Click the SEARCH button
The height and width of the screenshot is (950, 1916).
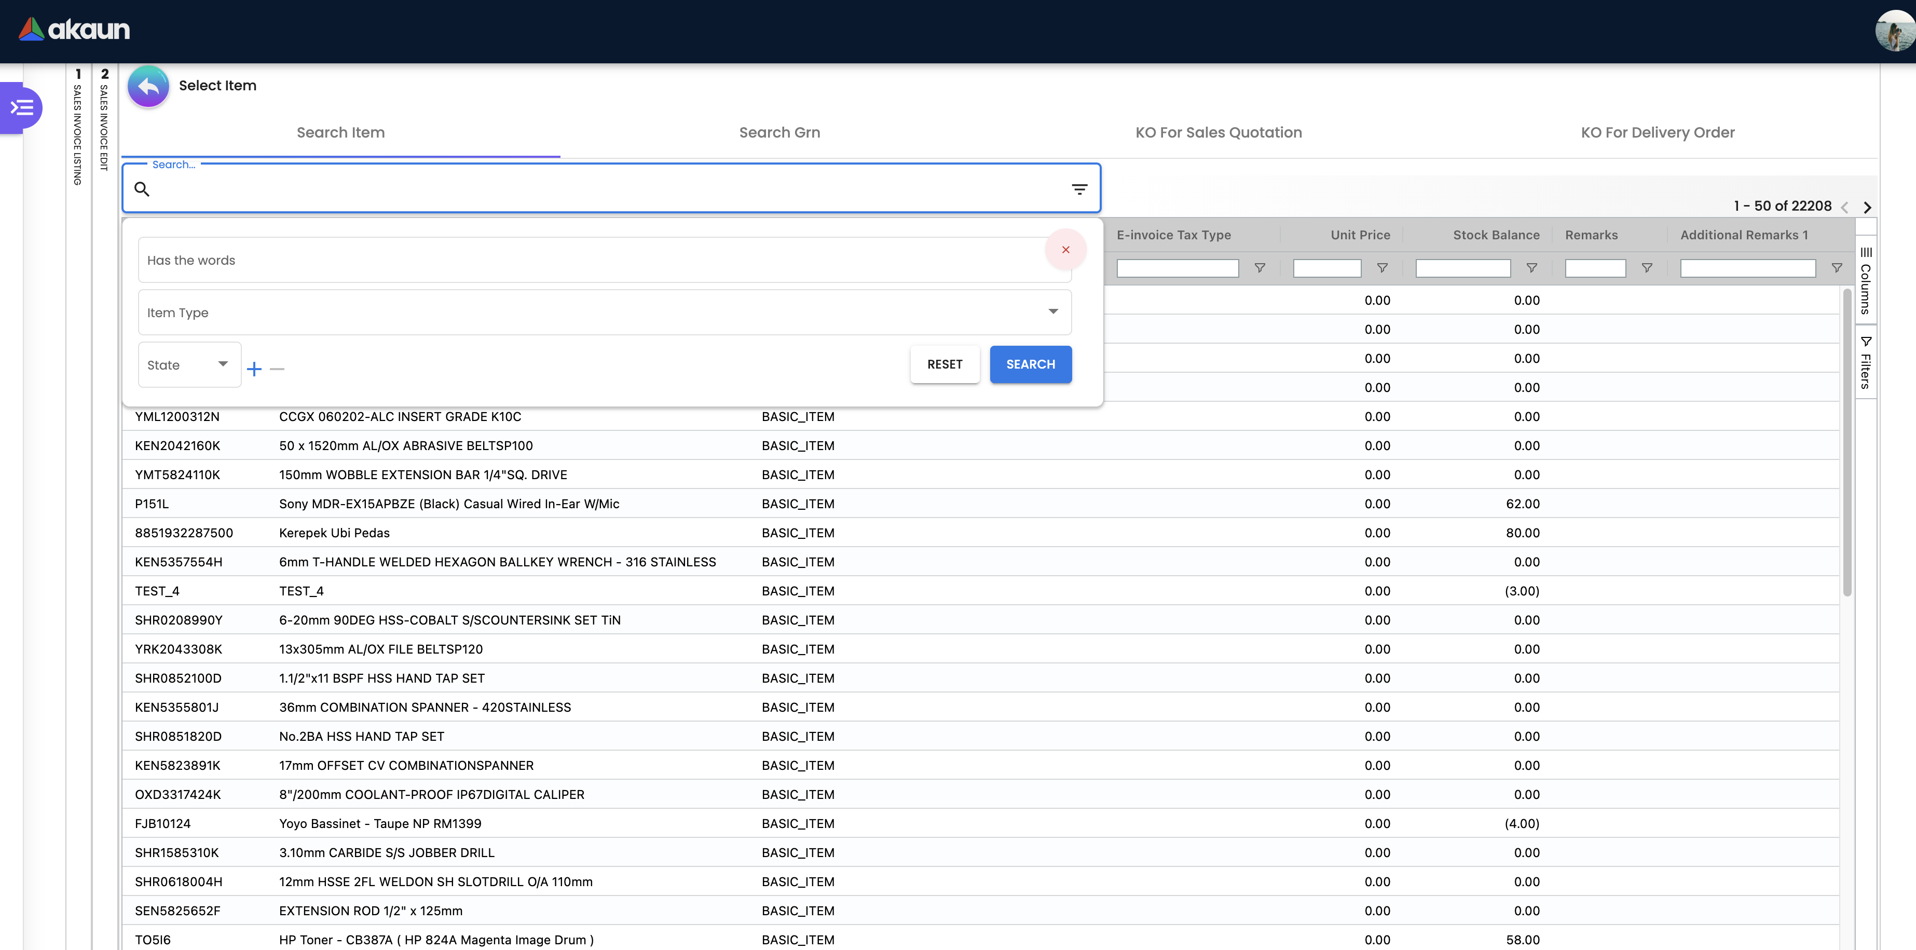click(1030, 364)
